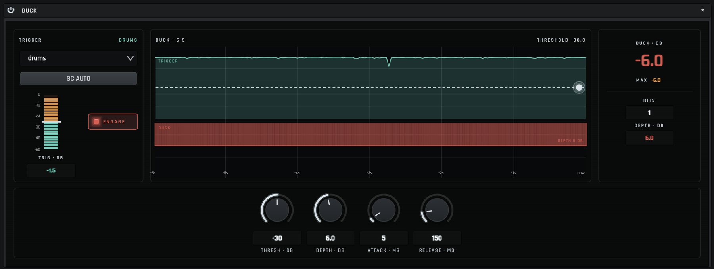The image size is (714, 269).
Task: Click the DRUMS label in trigger panel
Action: coord(128,40)
